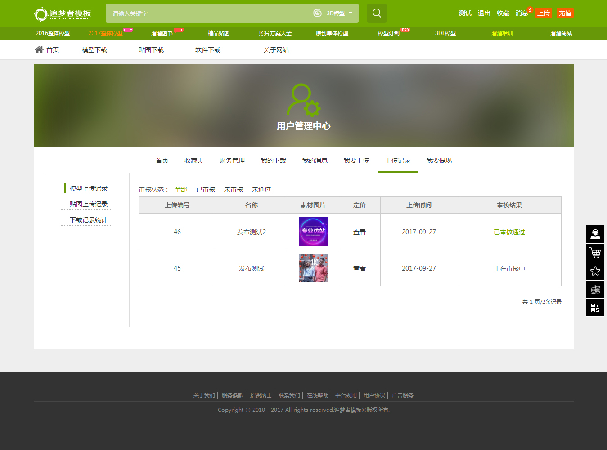Open customer service icon in right sidebar
The image size is (607, 450).
595,234
